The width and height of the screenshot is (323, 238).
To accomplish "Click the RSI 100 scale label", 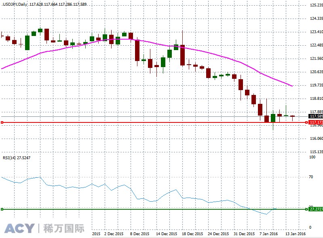I will click(x=312, y=157).
